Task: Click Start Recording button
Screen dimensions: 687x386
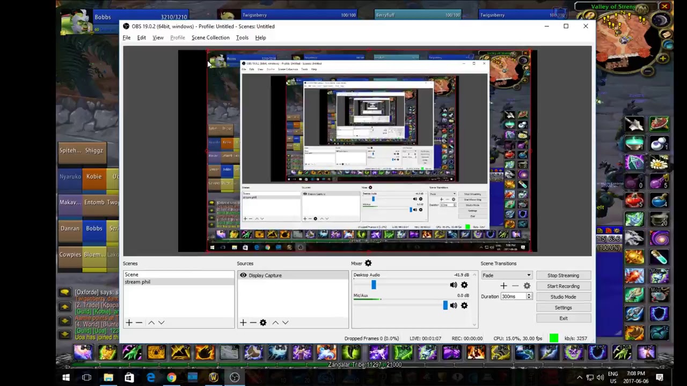Action: tap(563, 286)
